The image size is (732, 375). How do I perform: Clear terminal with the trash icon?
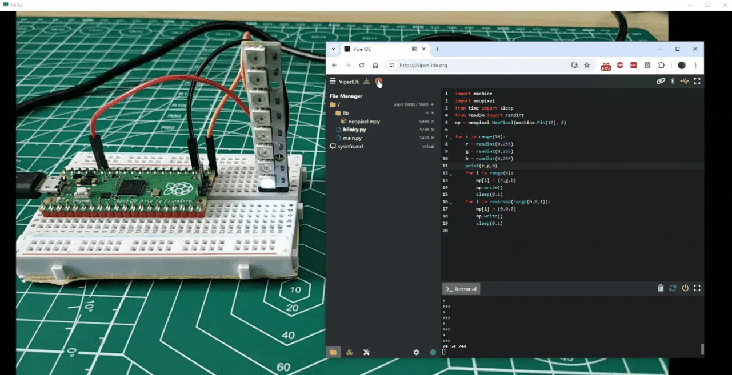[661, 288]
